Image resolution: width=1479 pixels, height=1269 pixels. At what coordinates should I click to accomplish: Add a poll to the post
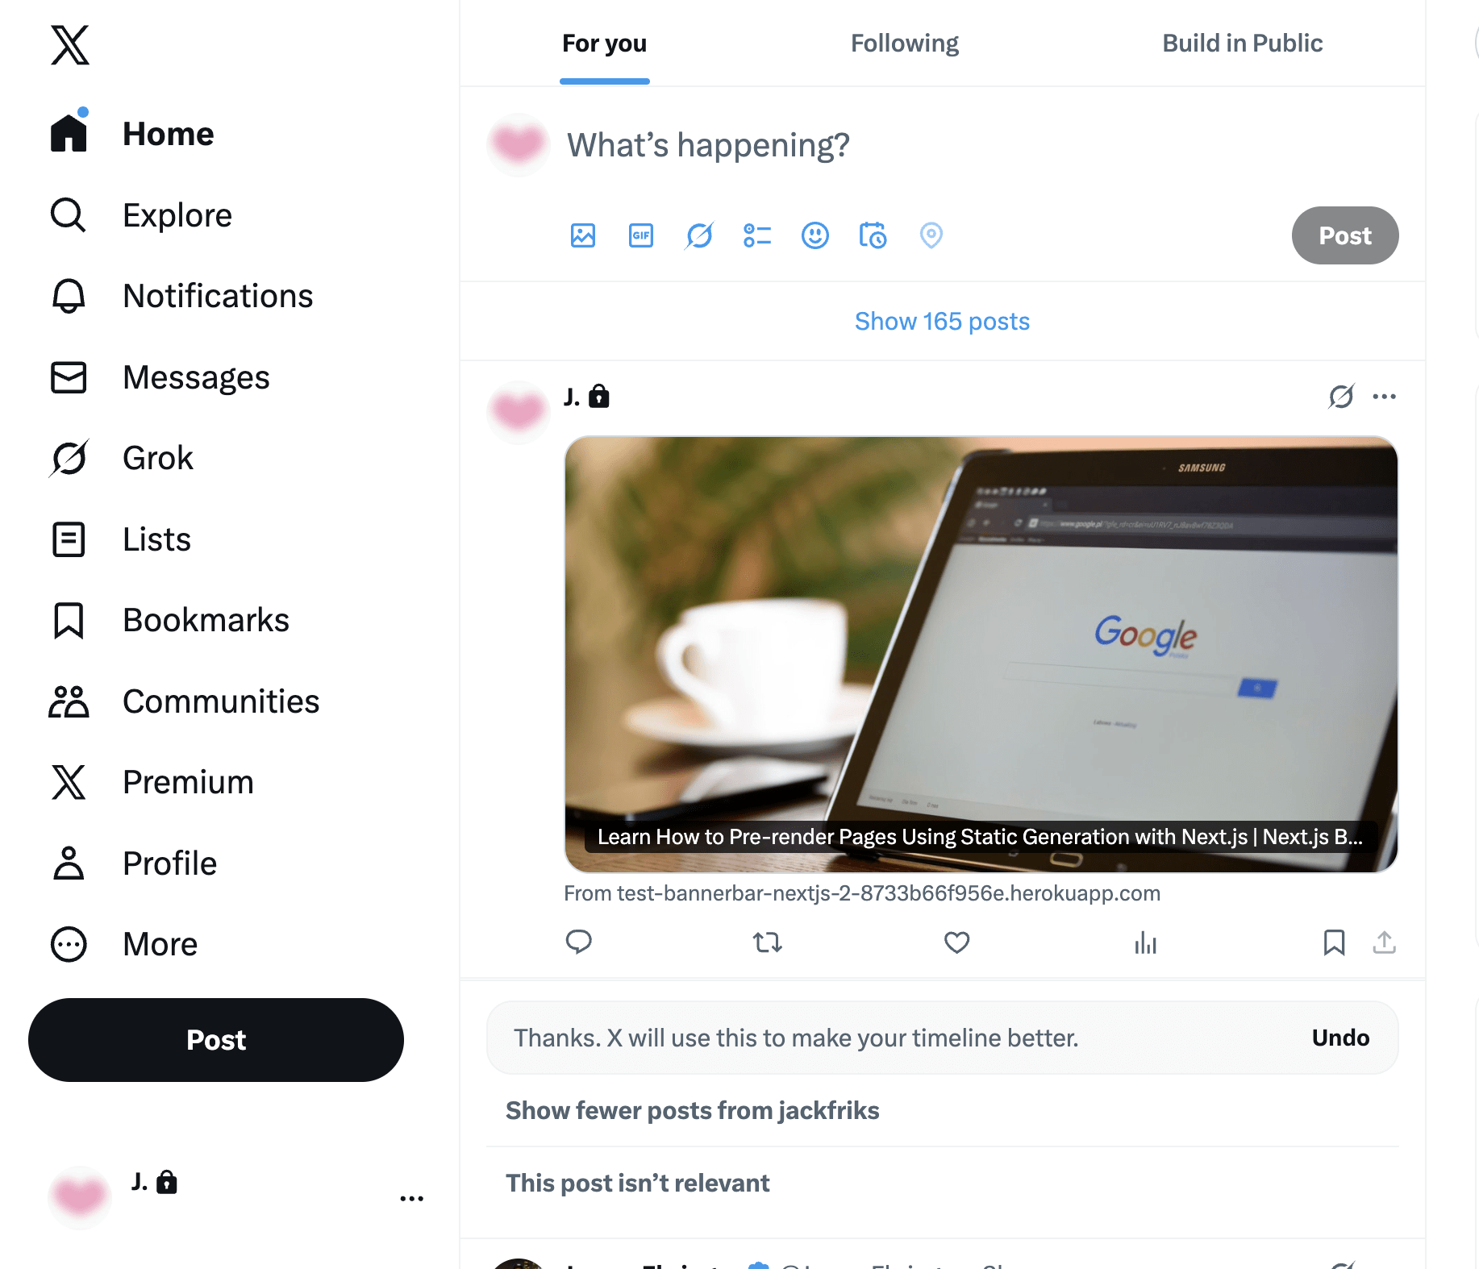tap(757, 235)
